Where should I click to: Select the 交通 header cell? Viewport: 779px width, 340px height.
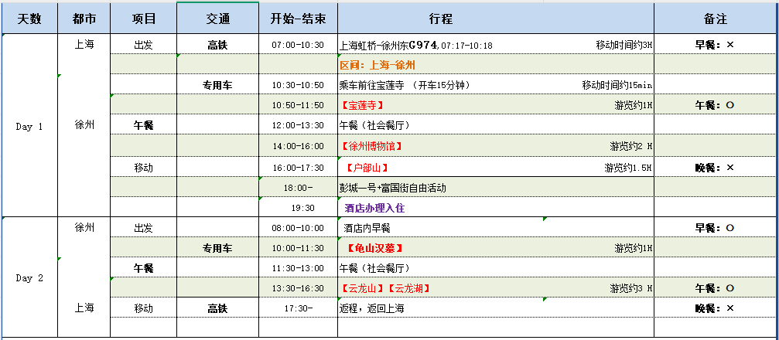pyautogui.click(x=217, y=19)
